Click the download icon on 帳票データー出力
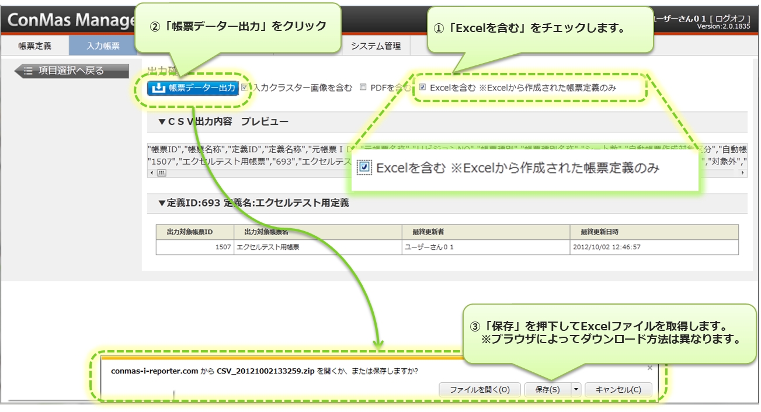Viewport: 761px width, 412px height. (x=158, y=88)
